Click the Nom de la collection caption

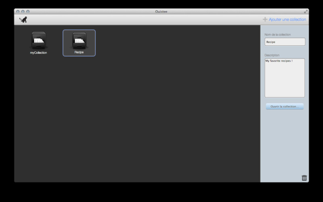tap(278, 34)
